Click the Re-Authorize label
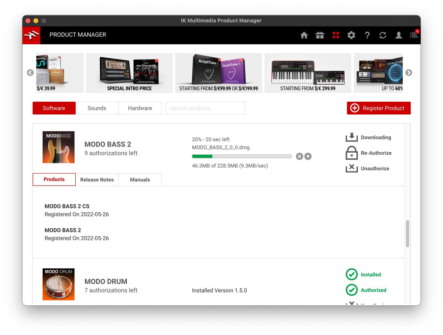443x335 pixels. [x=376, y=153]
